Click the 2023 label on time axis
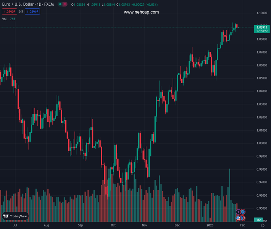 tap(210, 226)
